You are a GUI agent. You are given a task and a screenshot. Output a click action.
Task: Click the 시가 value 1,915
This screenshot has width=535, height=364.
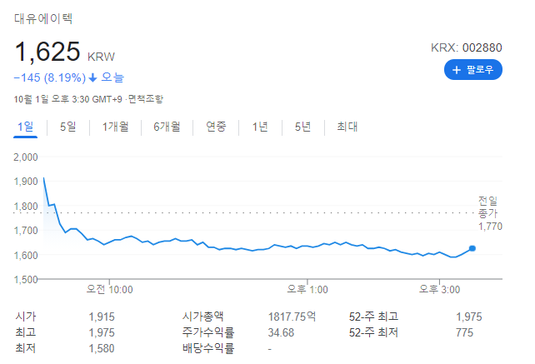[x=102, y=317]
